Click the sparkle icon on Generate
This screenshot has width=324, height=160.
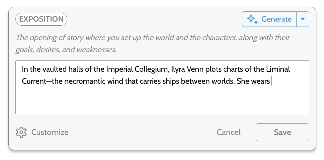pyautogui.click(x=253, y=19)
